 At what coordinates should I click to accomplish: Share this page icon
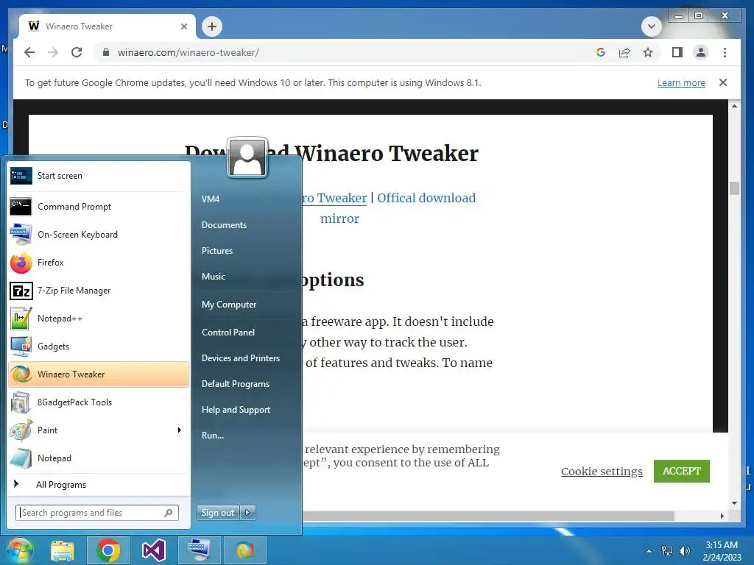pyautogui.click(x=624, y=52)
